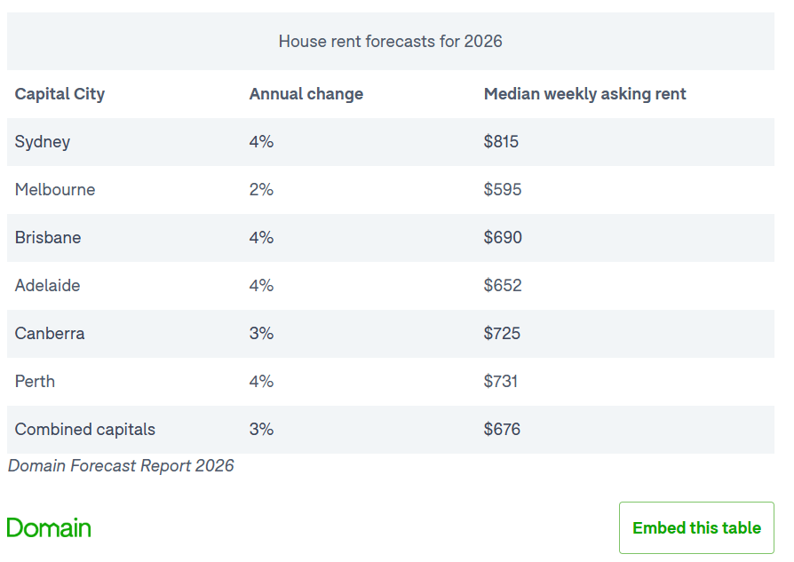
Task: Select Perth's $731 rent value
Action: coord(501,382)
